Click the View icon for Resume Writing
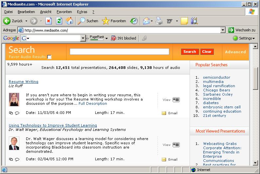The height and width of the screenshot is (174, 260). (176, 100)
